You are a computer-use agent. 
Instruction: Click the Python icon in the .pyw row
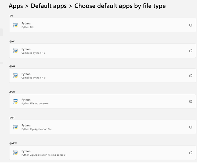15,101
